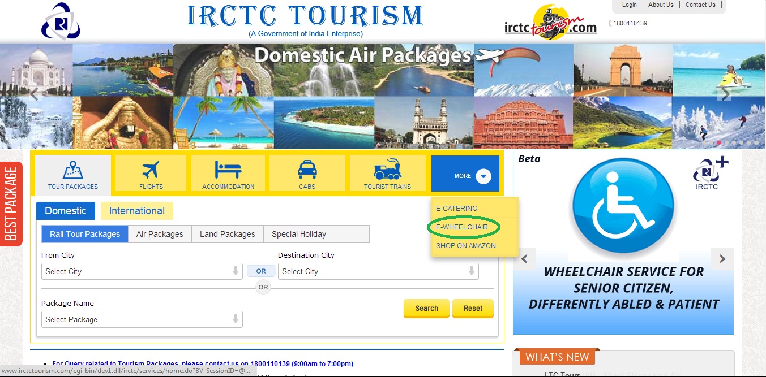Open the From City selector
766x377 pixels.
point(142,271)
